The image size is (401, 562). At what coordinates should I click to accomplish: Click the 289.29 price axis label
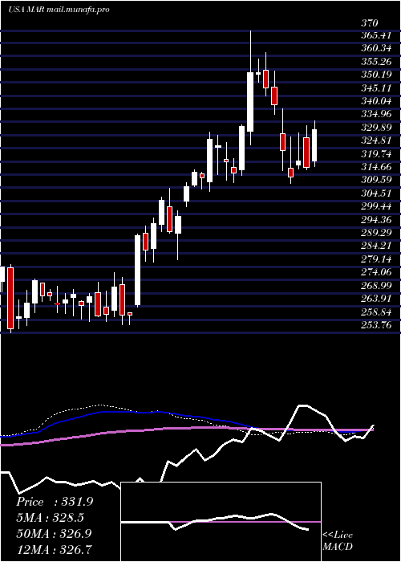pos(375,233)
